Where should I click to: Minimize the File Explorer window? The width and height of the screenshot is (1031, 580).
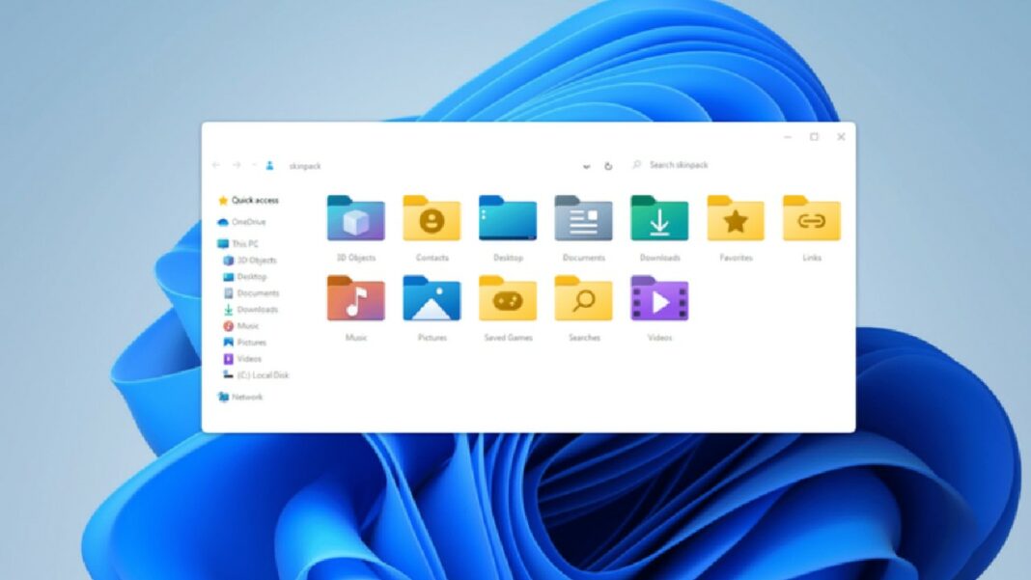tap(788, 137)
